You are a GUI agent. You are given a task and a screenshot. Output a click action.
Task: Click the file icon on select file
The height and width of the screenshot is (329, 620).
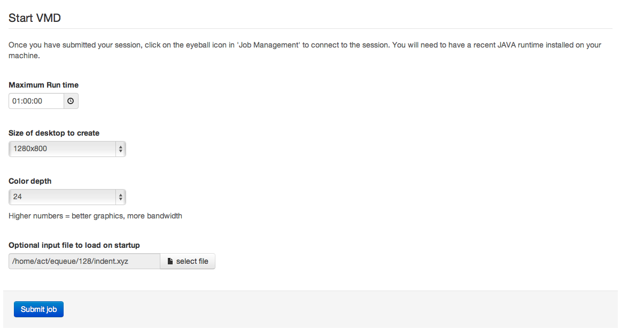(x=170, y=262)
